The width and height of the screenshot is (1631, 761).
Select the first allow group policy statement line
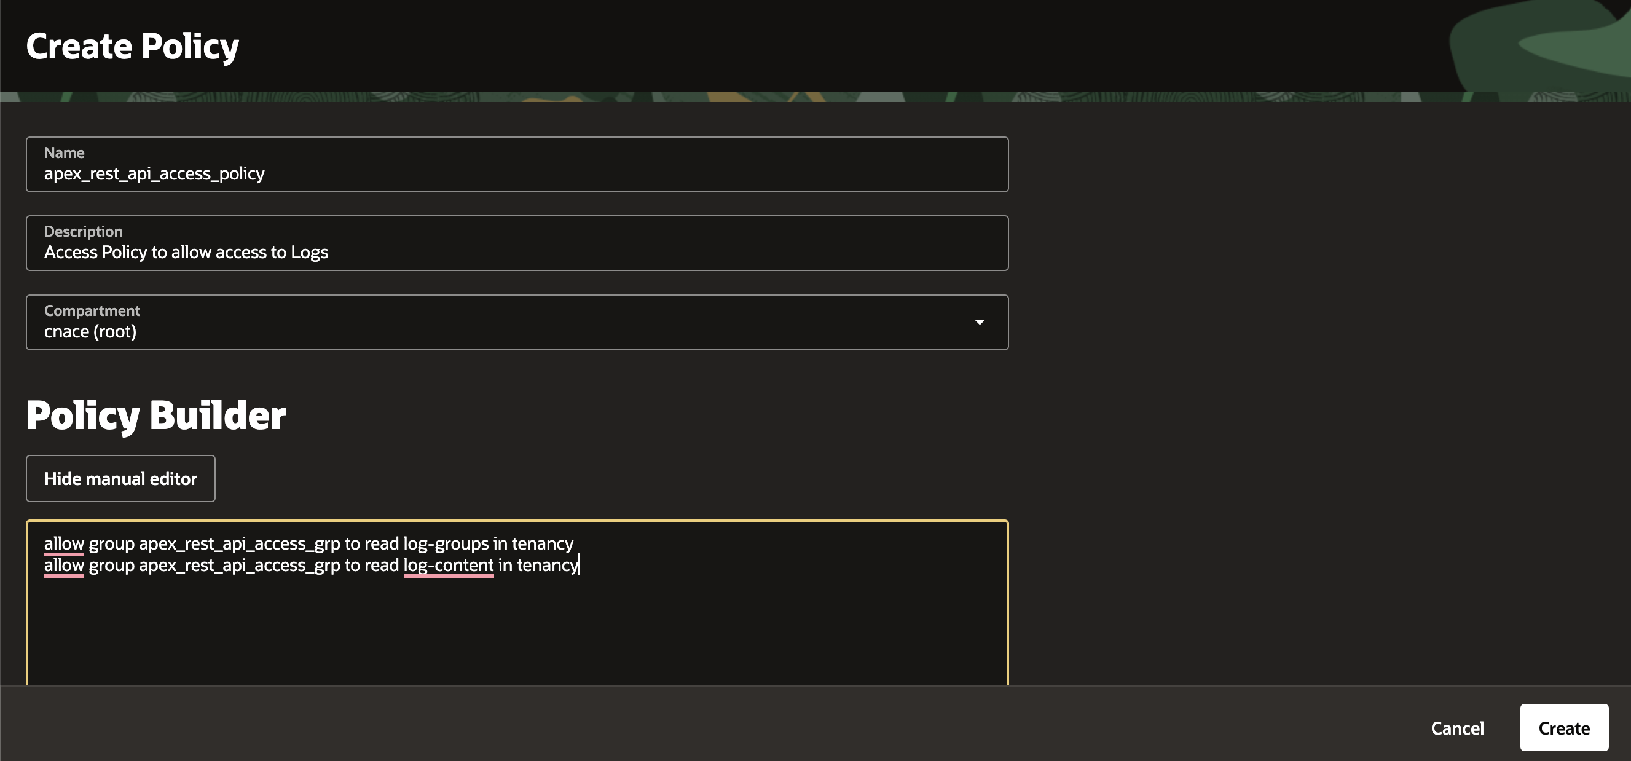309,543
